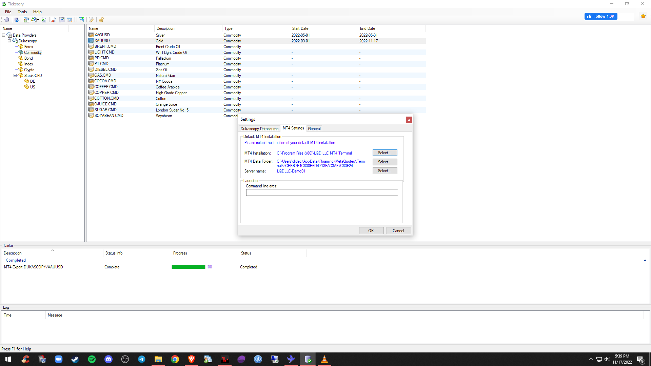Open Zoom from the taskbar
The height and width of the screenshot is (366, 651).
(58, 359)
